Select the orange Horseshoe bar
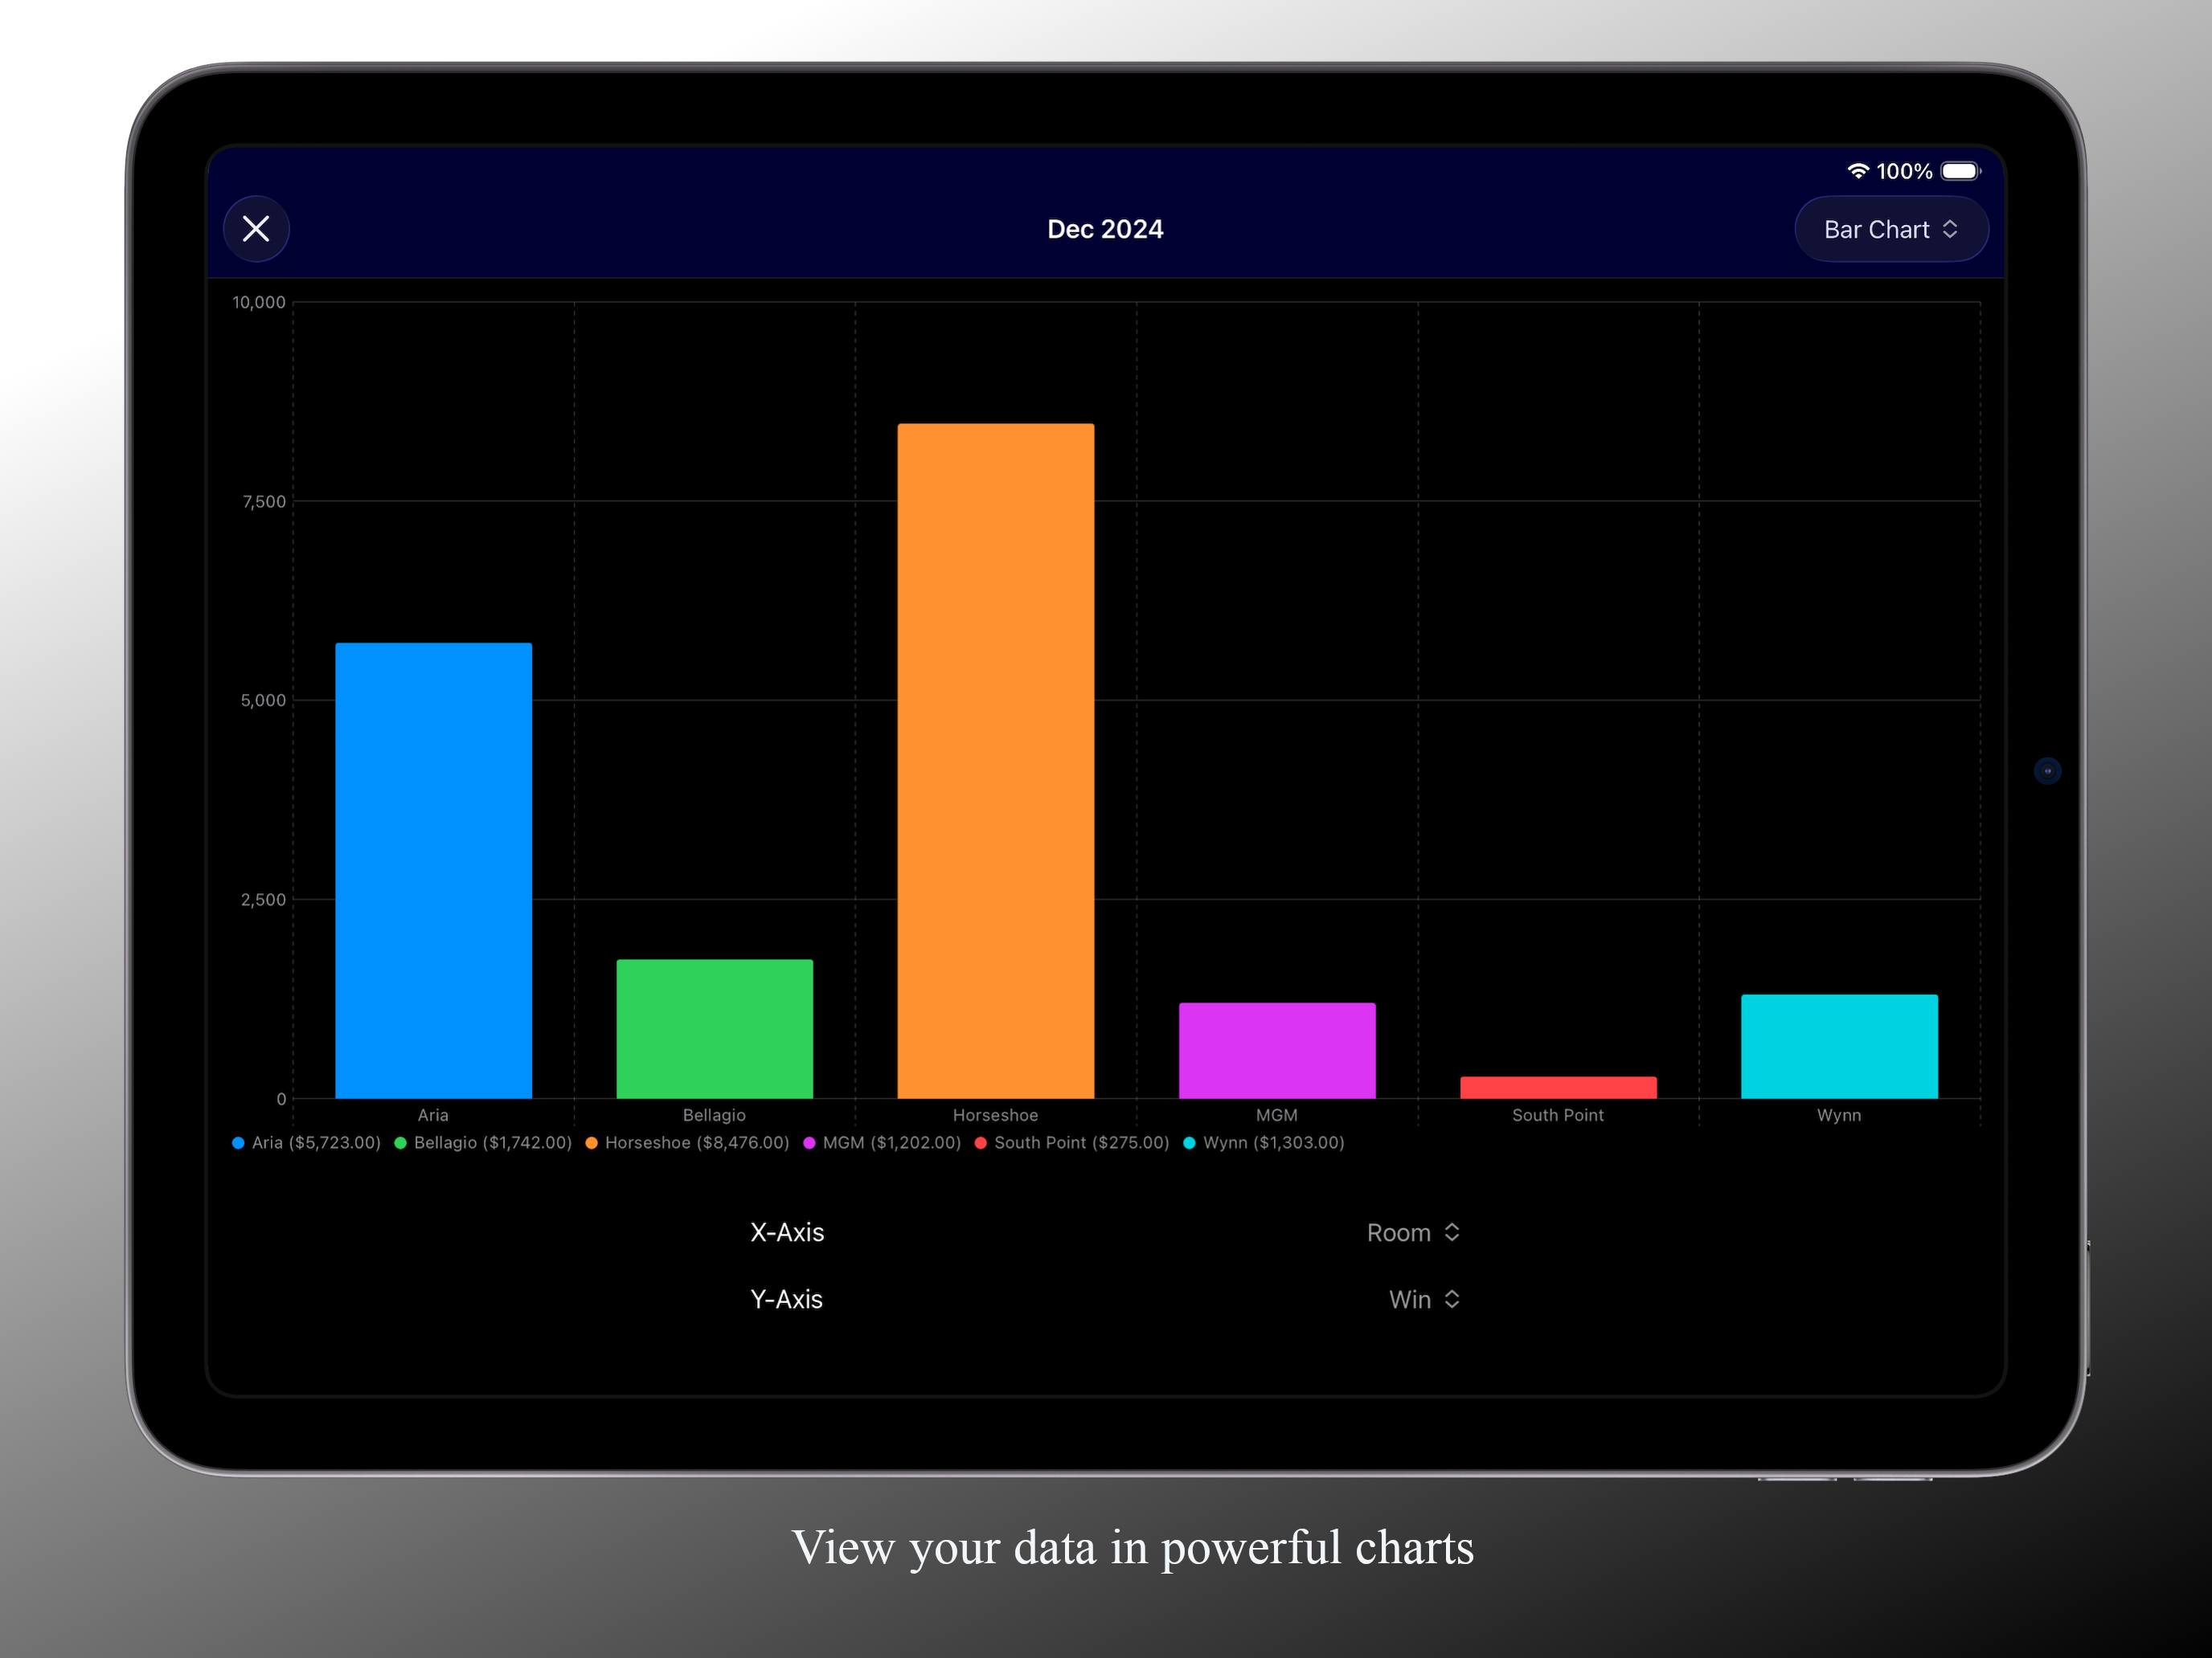 tap(995, 760)
